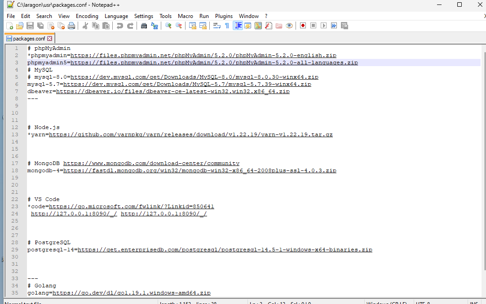Open the File menu
Image resolution: width=486 pixels, height=304 pixels.
[x=11, y=16]
